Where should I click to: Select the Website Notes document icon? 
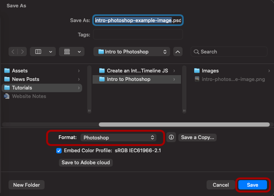click(x=7, y=96)
